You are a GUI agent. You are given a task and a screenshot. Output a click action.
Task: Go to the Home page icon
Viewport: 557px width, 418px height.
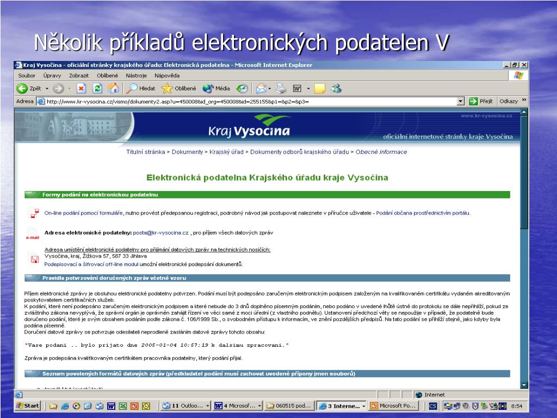(113, 89)
